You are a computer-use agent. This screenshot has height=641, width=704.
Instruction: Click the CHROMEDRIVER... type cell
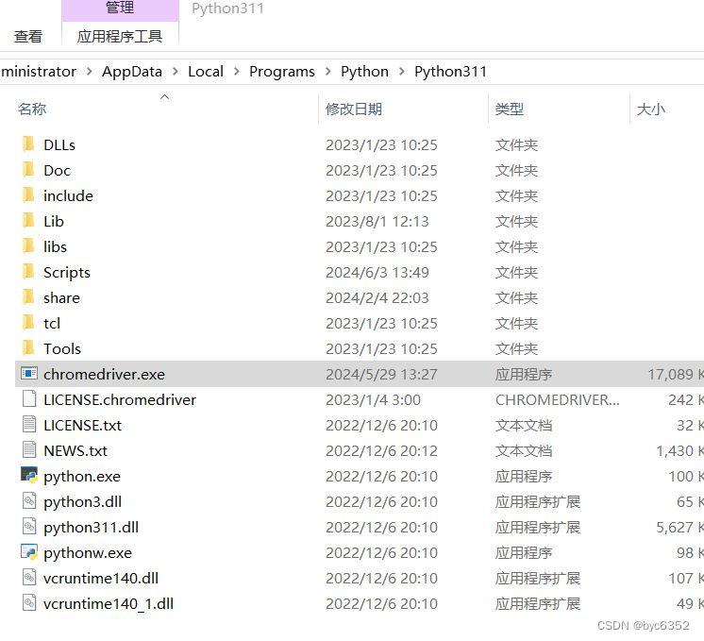557,399
